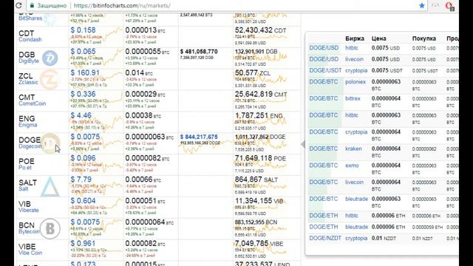
Task: Click the DOGE/USDT pair link
Action: (x=325, y=70)
